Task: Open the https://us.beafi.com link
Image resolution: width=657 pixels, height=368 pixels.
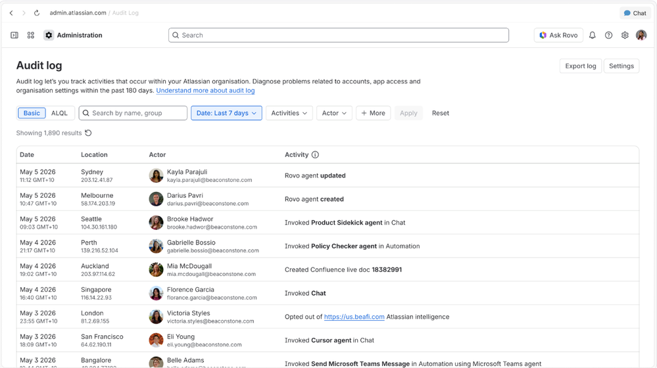Action: pos(354,317)
